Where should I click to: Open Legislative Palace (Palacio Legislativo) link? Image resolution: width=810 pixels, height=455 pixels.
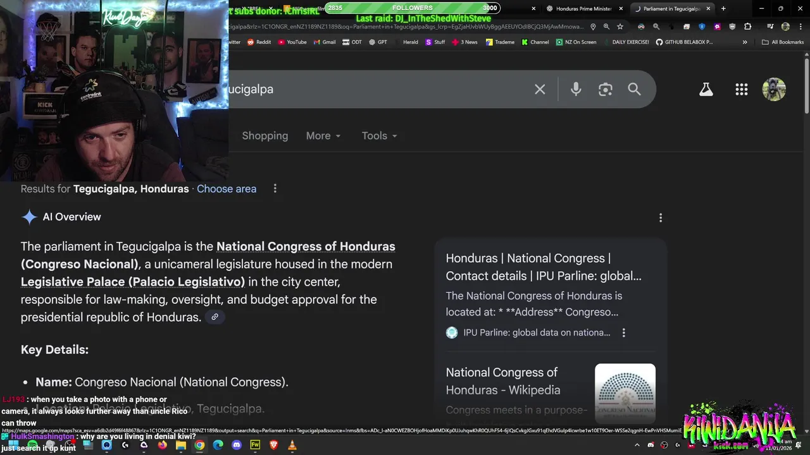click(x=133, y=282)
